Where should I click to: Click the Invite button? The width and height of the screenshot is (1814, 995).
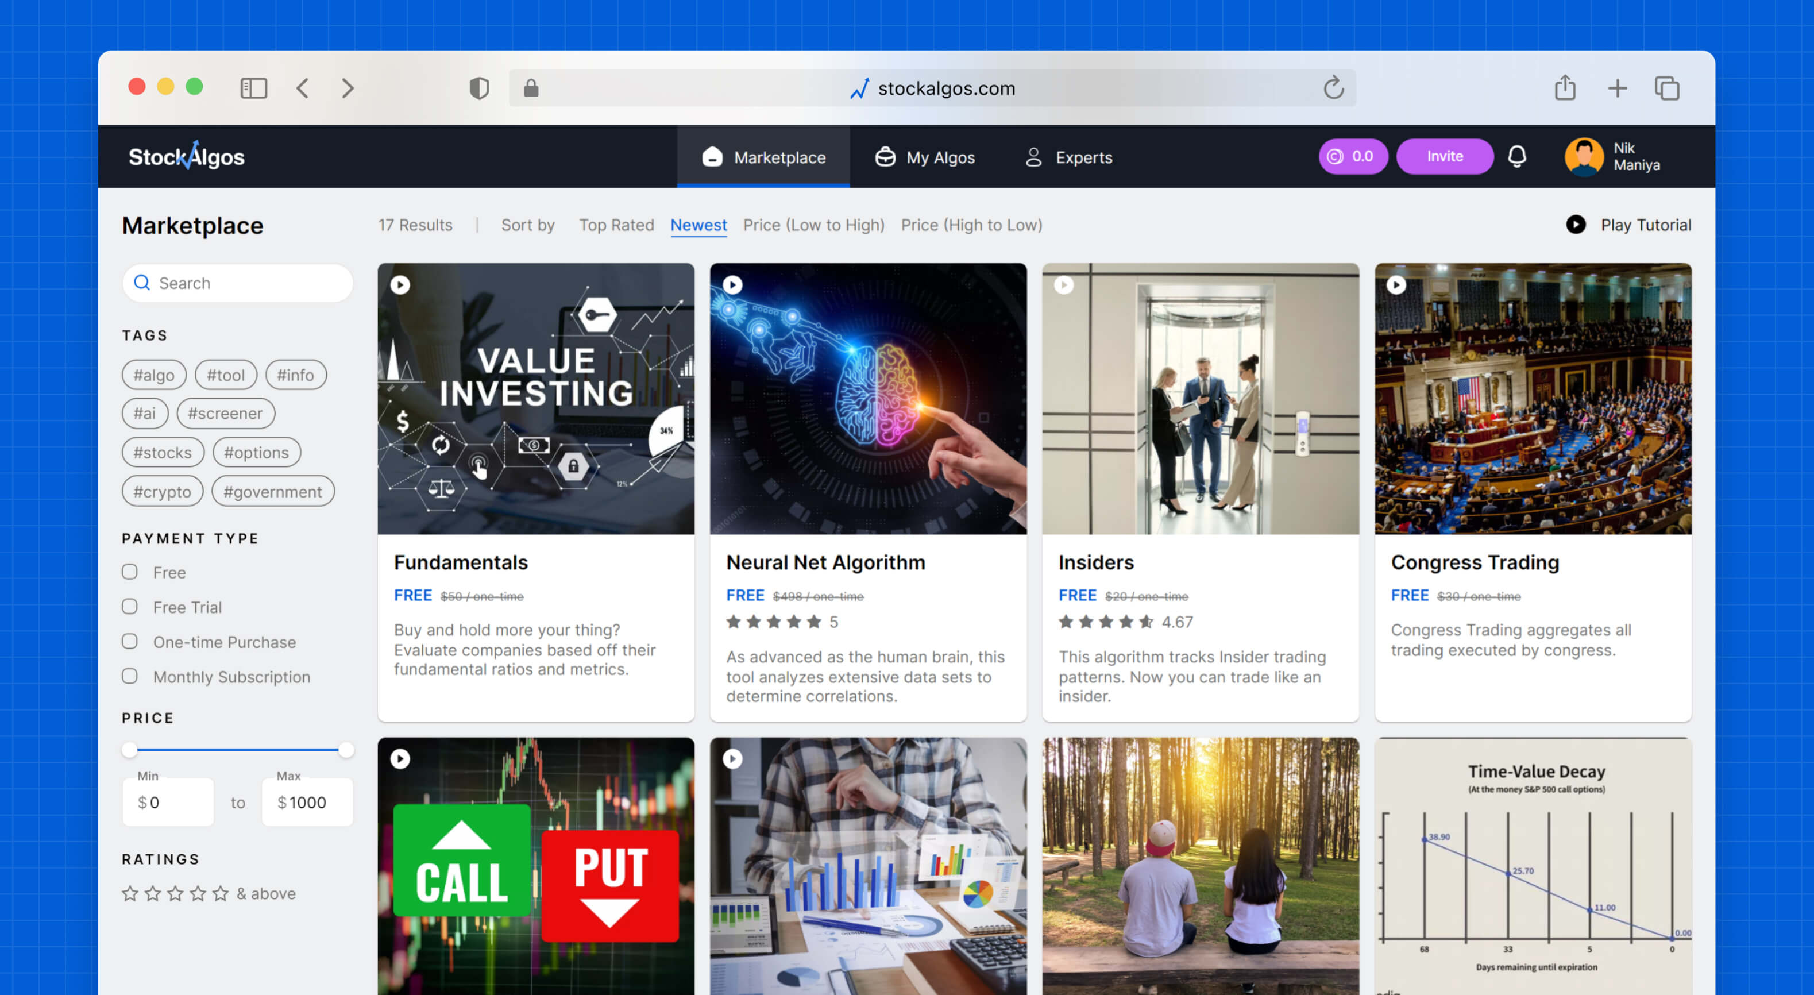point(1444,156)
